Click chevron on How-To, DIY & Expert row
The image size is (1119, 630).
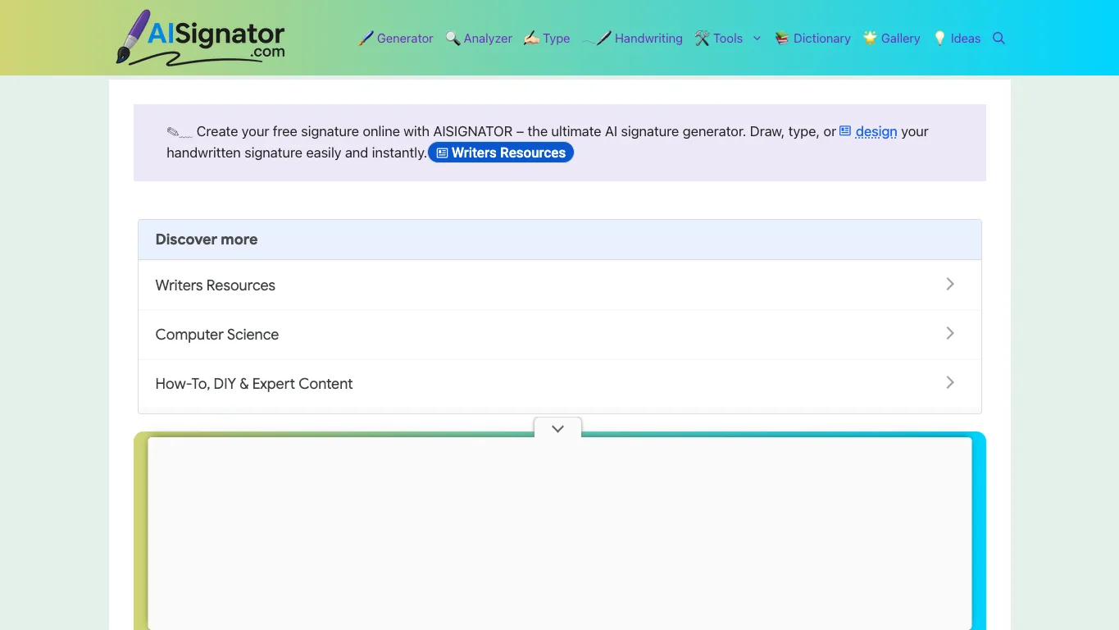pos(950,382)
